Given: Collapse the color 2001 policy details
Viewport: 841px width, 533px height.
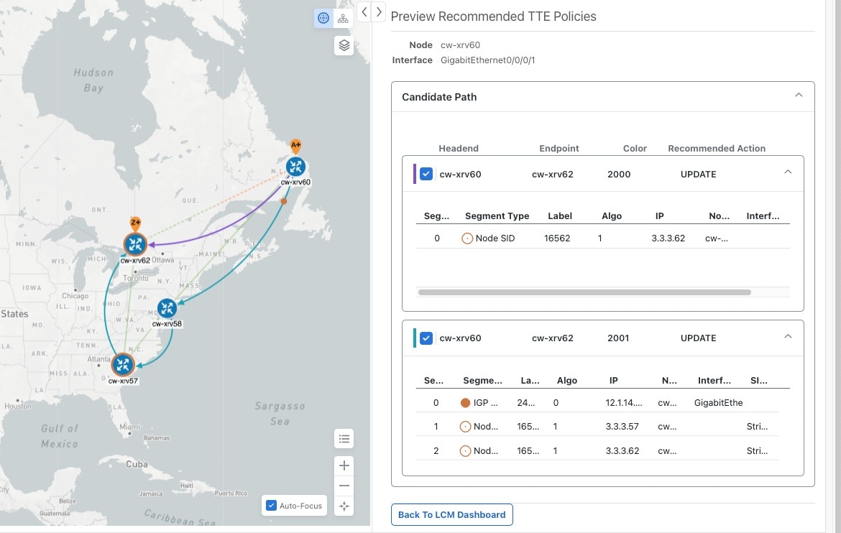Looking at the screenshot, I should click(788, 337).
